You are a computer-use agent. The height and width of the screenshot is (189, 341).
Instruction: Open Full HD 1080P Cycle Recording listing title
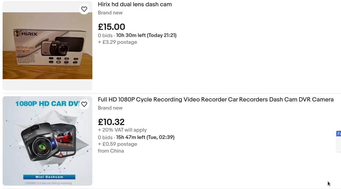(x=215, y=100)
